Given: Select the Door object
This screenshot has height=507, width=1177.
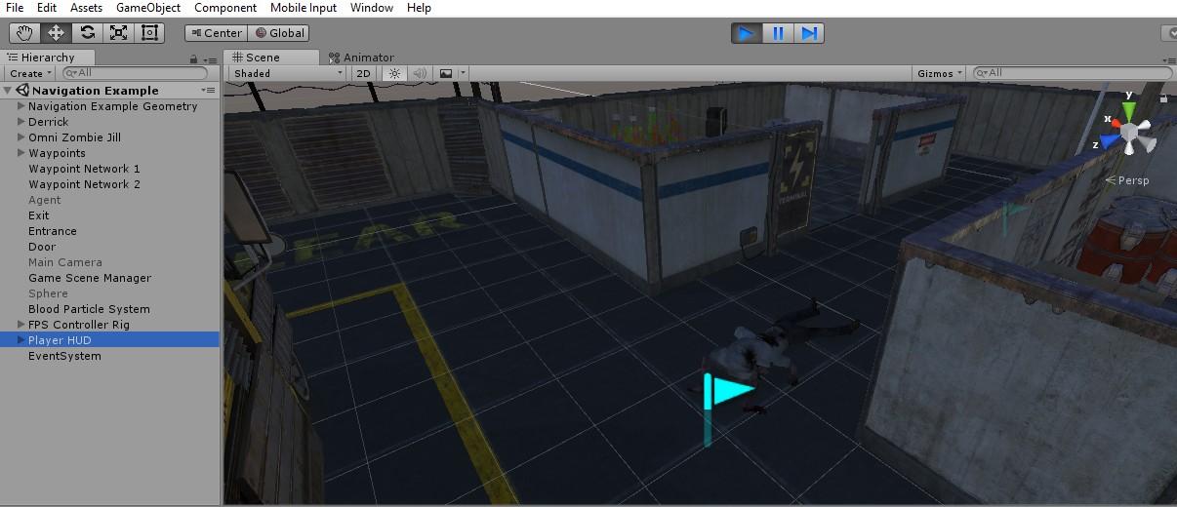Looking at the screenshot, I should pos(42,247).
